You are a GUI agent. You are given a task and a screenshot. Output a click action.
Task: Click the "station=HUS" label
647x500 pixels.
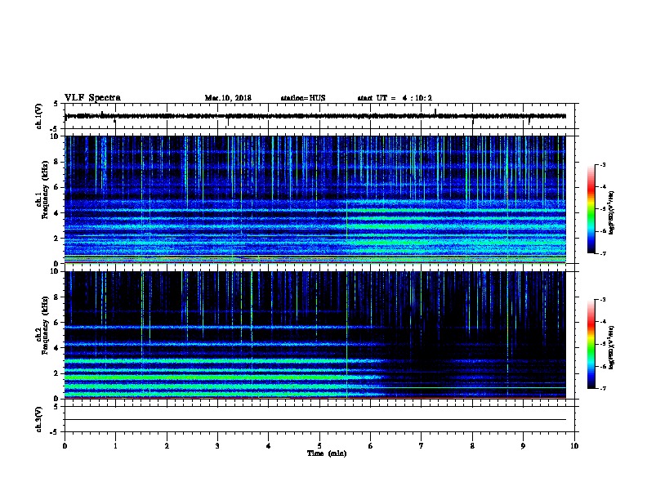[x=303, y=98]
